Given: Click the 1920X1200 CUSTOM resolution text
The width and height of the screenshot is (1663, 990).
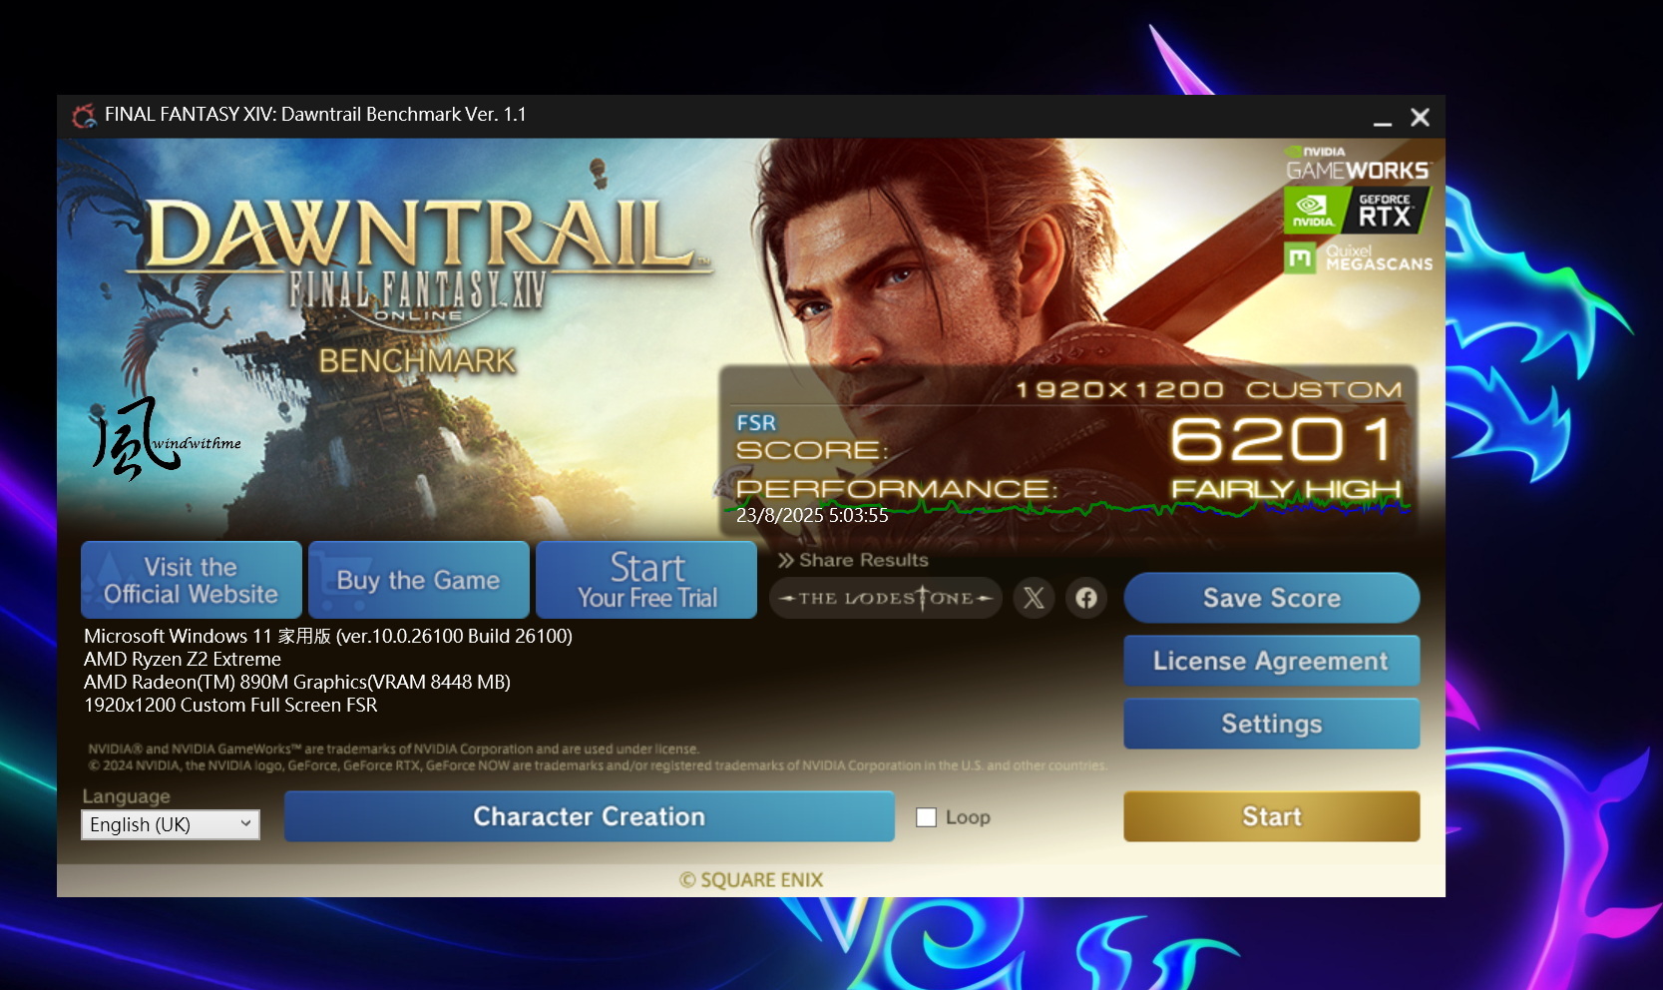Looking at the screenshot, I should [x=1209, y=389].
